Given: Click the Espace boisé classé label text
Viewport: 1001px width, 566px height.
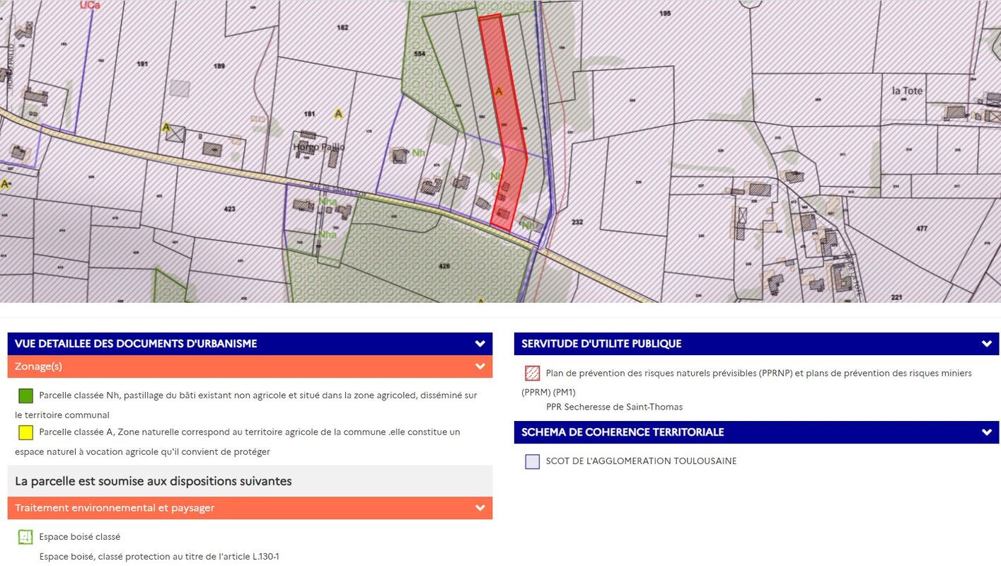Looking at the screenshot, I should 79,537.
